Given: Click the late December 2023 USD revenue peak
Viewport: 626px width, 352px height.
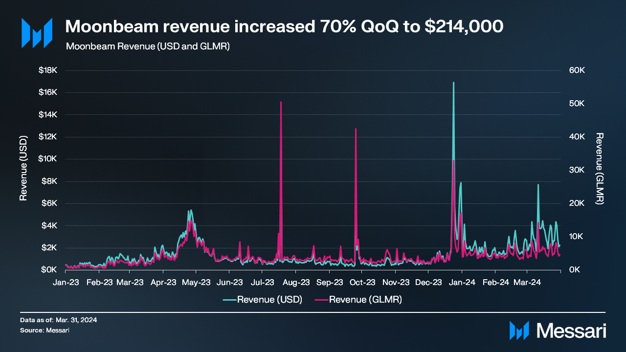Looking at the screenshot, I should [x=453, y=83].
